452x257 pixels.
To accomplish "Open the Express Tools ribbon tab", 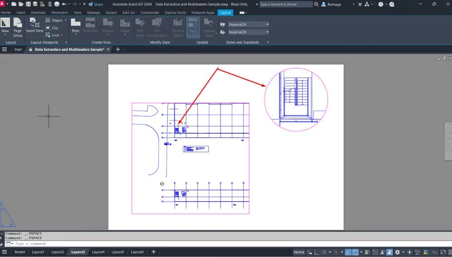I will [175, 13].
